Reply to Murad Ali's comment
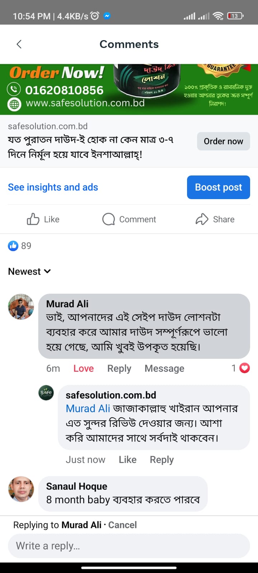The height and width of the screenshot is (573, 258). point(119,369)
